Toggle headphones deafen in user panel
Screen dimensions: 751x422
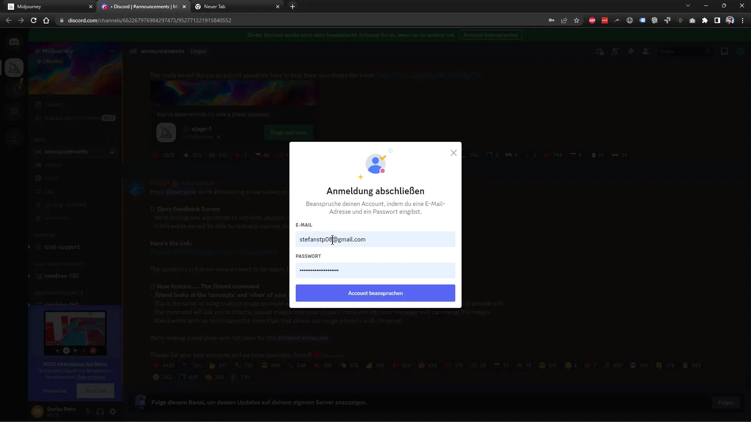pyautogui.click(x=100, y=411)
